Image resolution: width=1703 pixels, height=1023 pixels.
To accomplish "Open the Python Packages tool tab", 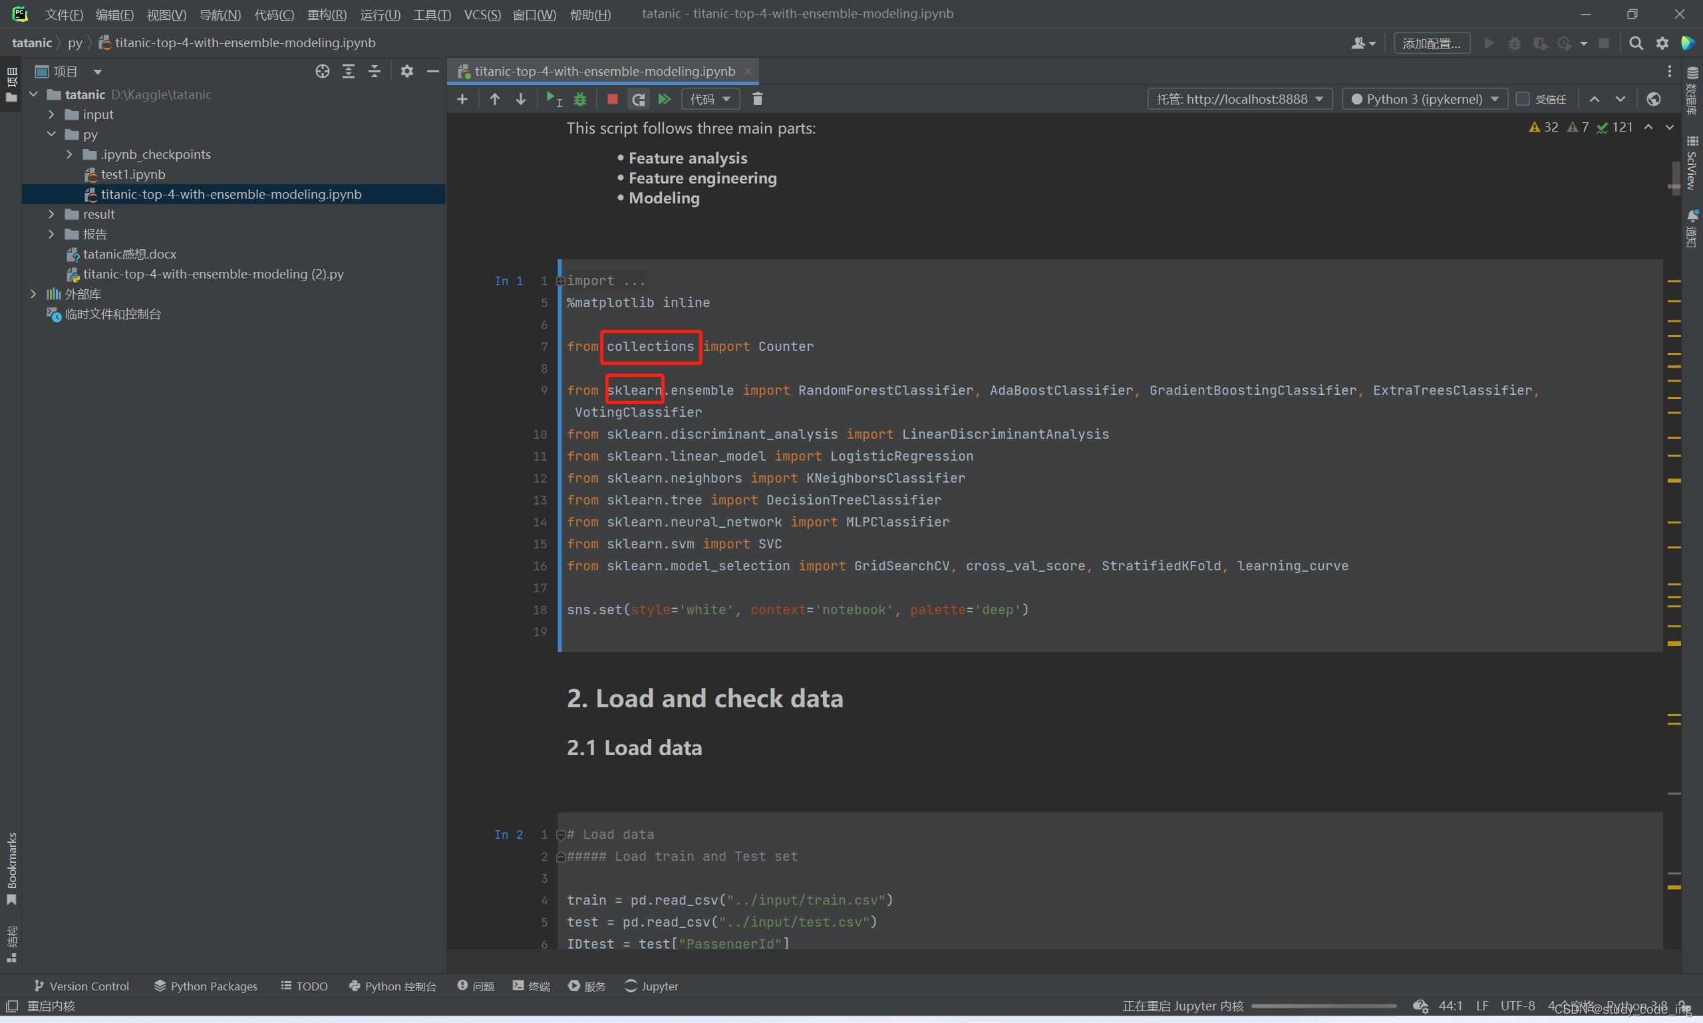I will (206, 986).
